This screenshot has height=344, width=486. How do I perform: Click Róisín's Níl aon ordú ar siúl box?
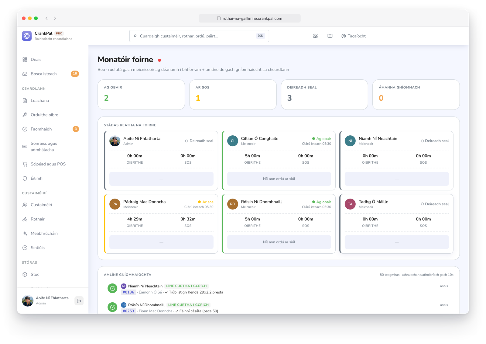pyautogui.click(x=279, y=242)
